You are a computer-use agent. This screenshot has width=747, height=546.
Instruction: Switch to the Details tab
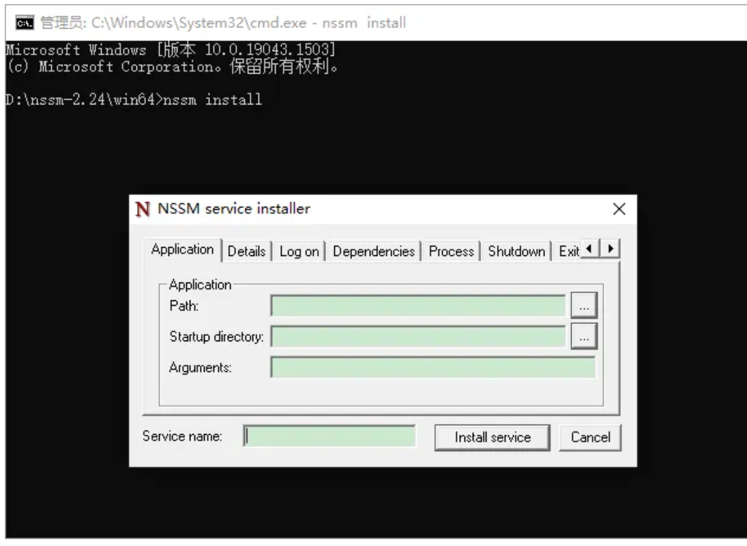(246, 251)
